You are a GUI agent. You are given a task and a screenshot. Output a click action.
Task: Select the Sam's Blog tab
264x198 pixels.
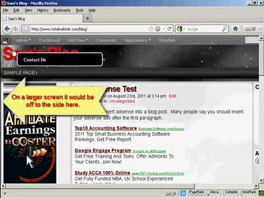point(42,19)
